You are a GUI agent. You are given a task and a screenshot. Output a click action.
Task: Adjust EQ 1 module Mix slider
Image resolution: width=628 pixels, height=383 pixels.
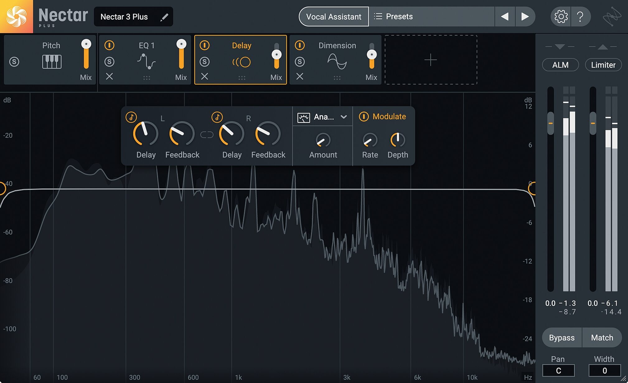pyautogui.click(x=181, y=54)
